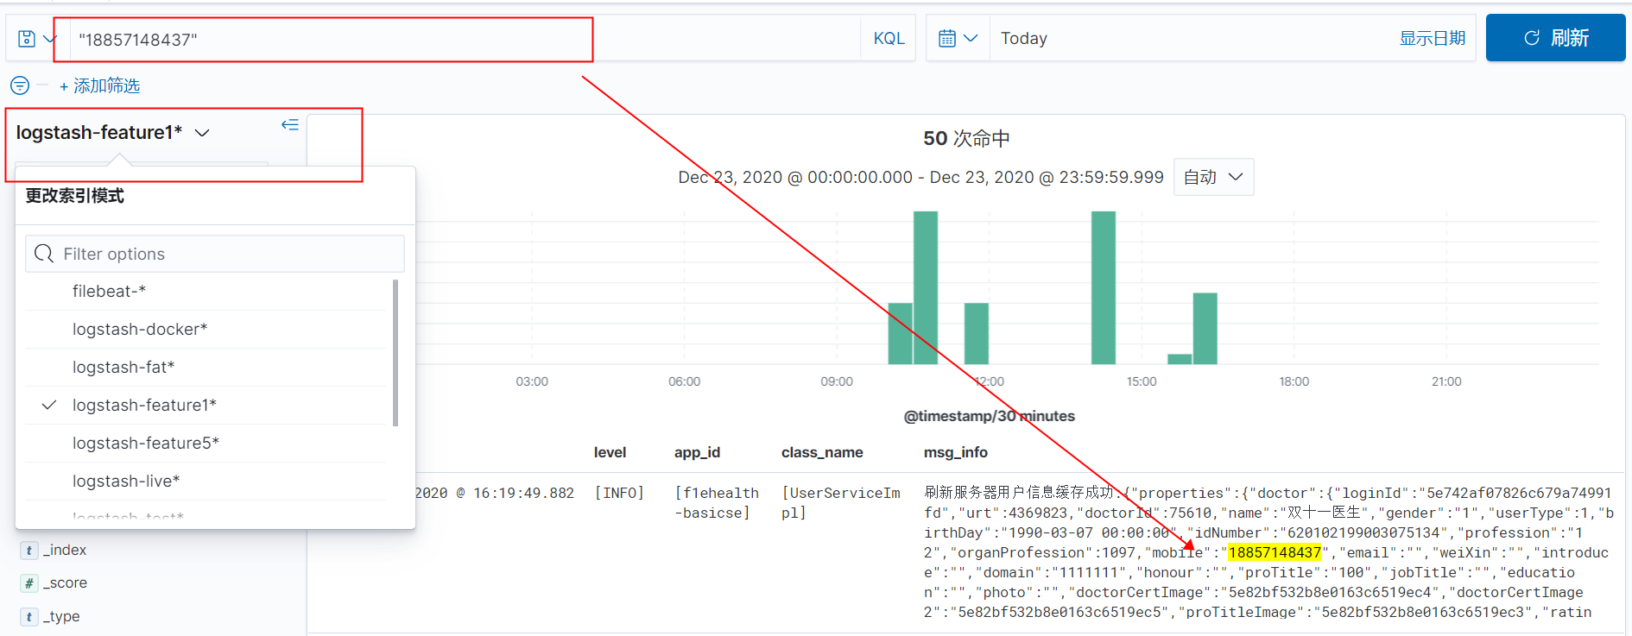Click the 刷新 refresh button

click(1555, 38)
